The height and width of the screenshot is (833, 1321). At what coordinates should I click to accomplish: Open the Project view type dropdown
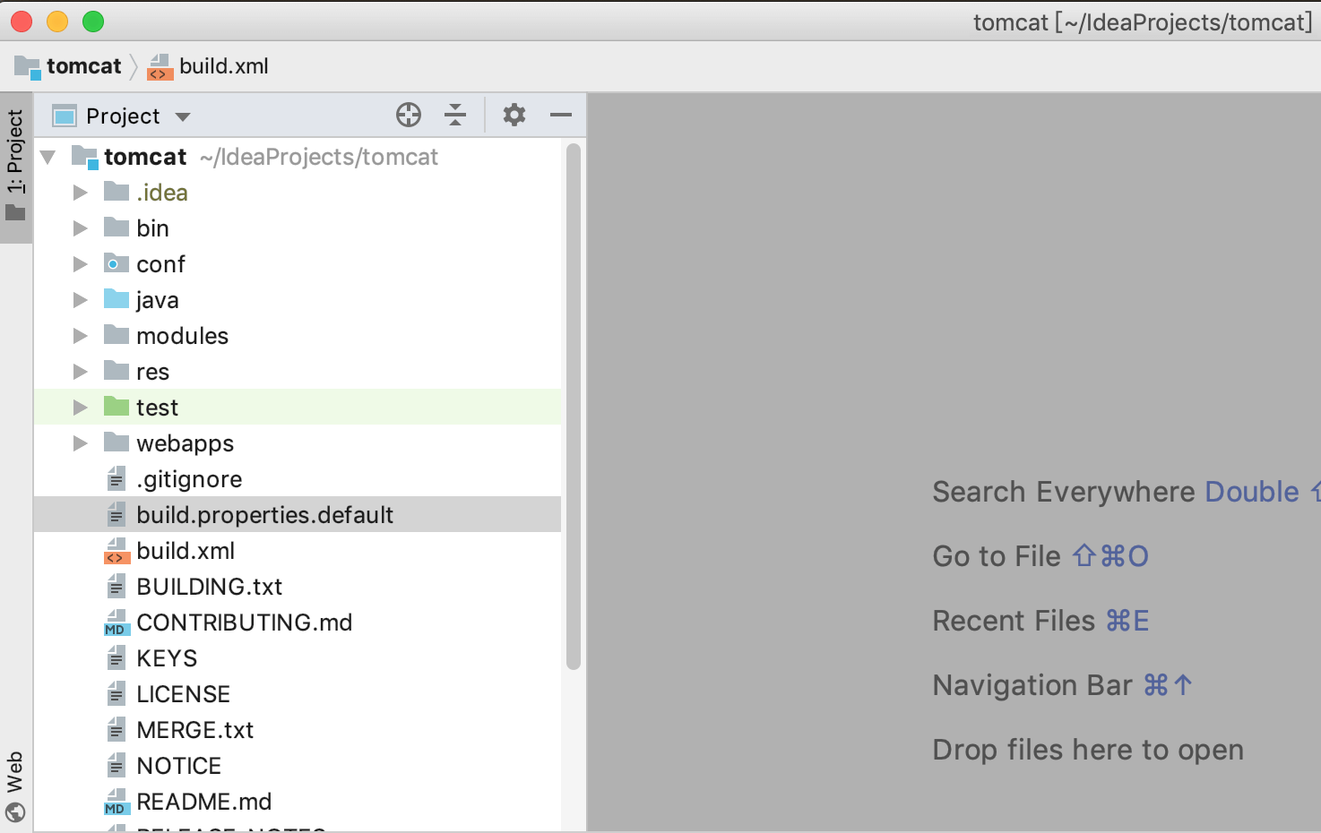pos(183,116)
